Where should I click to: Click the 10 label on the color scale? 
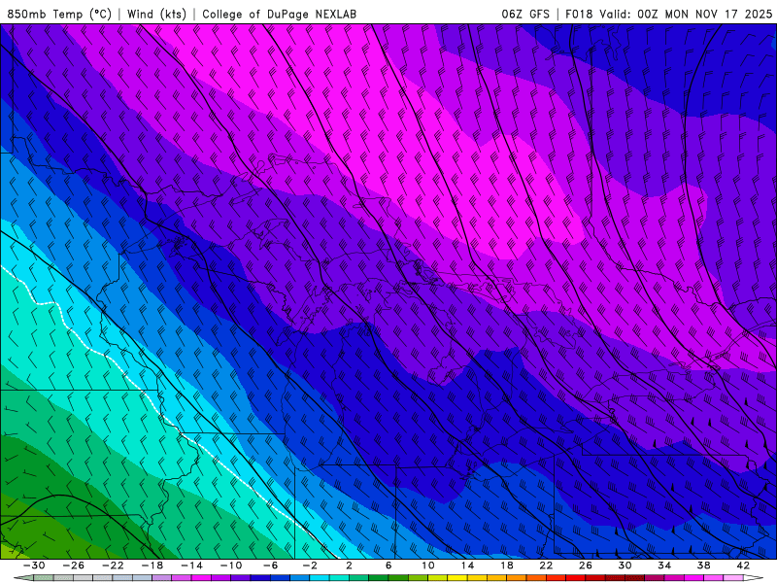point(428,566)
